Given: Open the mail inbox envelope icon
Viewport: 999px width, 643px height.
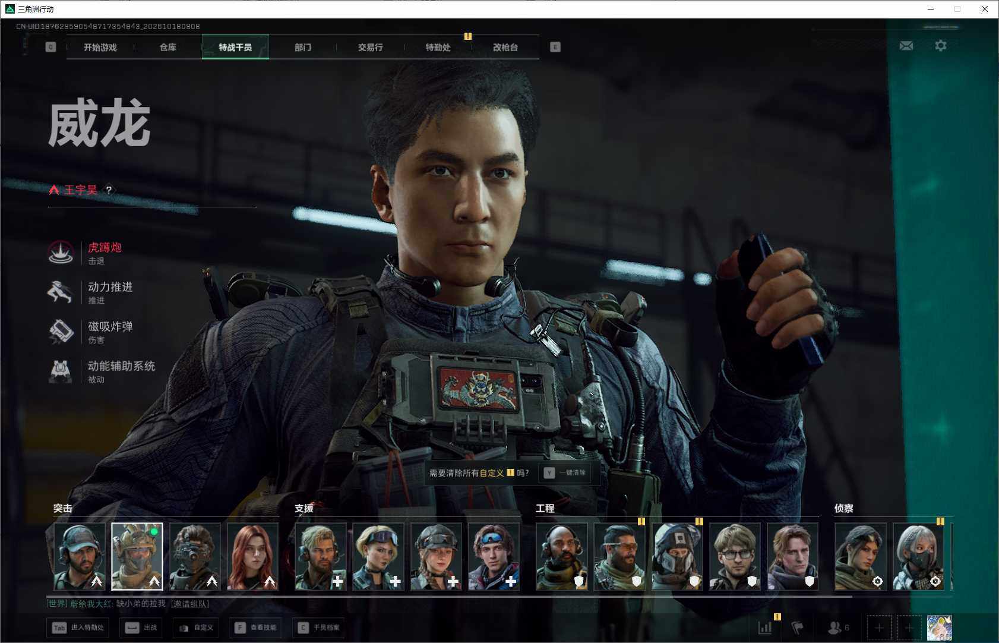Looking at the screenshot, I should click(x=906, y=46).
